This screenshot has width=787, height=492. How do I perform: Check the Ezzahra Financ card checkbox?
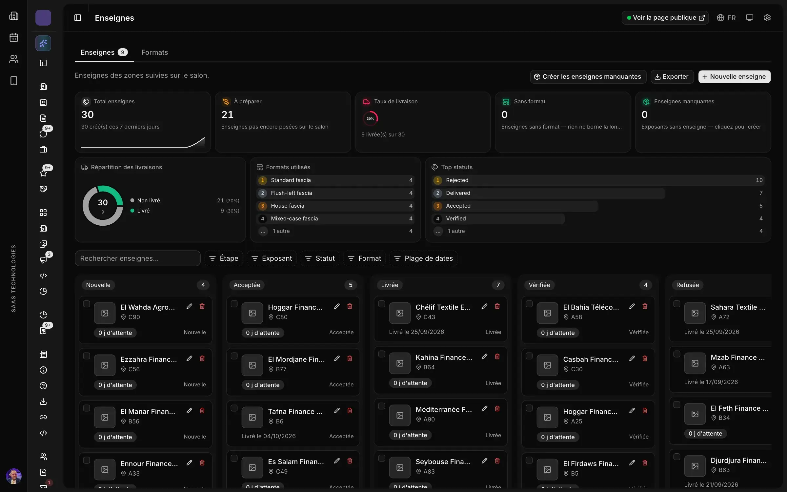point(87,356)
